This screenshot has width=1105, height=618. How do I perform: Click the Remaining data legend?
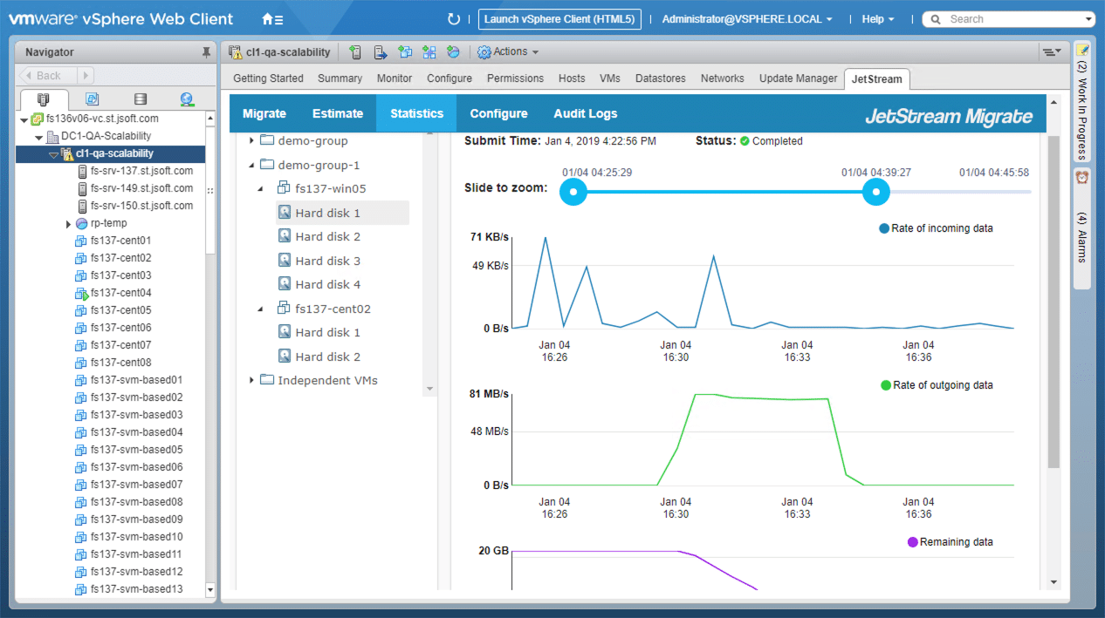(951, 542)
